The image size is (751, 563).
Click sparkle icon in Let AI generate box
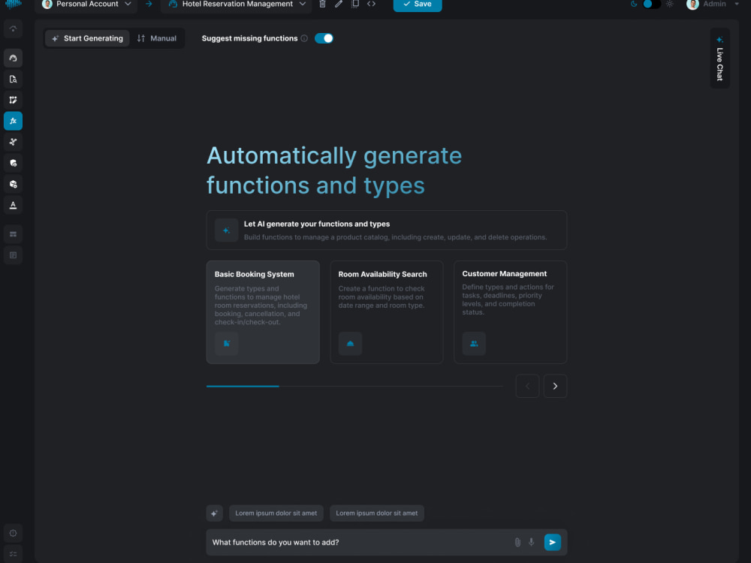227,230
